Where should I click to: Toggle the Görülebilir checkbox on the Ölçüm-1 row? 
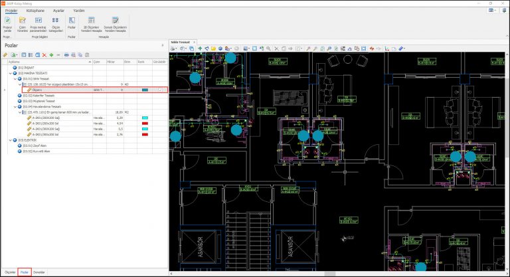pyautogui.click(x=160, y=90)
